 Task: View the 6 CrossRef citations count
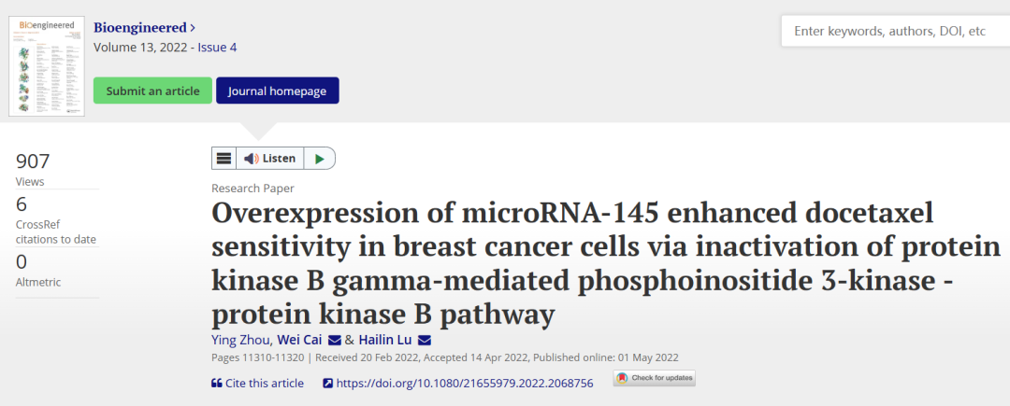pos(22,204)
